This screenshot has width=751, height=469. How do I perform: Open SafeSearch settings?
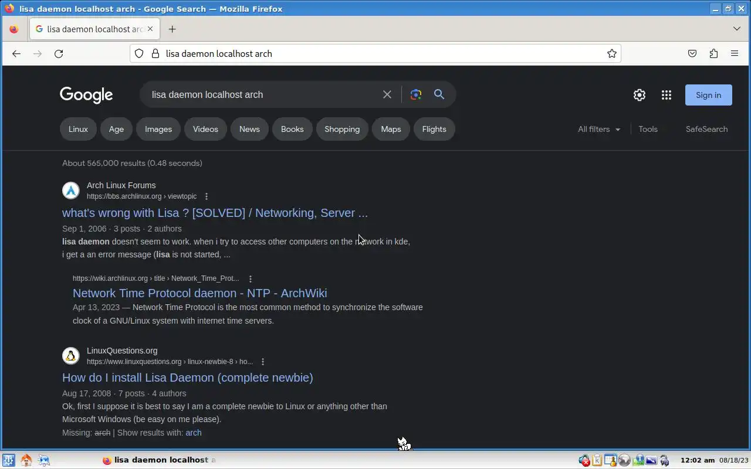(706, 129)
